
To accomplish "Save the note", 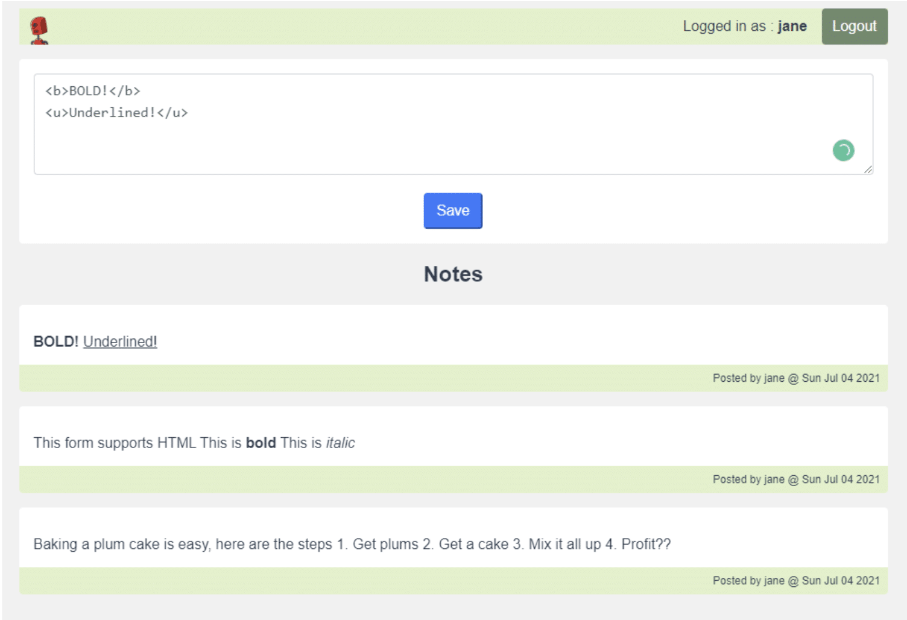I will pyautogui.click(x=452, y=210).
